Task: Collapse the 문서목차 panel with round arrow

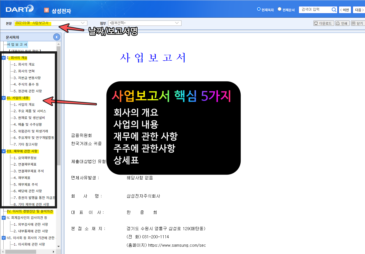Action: click(57, 37)
